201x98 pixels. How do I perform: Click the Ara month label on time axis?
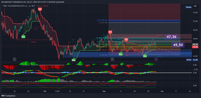162,91
